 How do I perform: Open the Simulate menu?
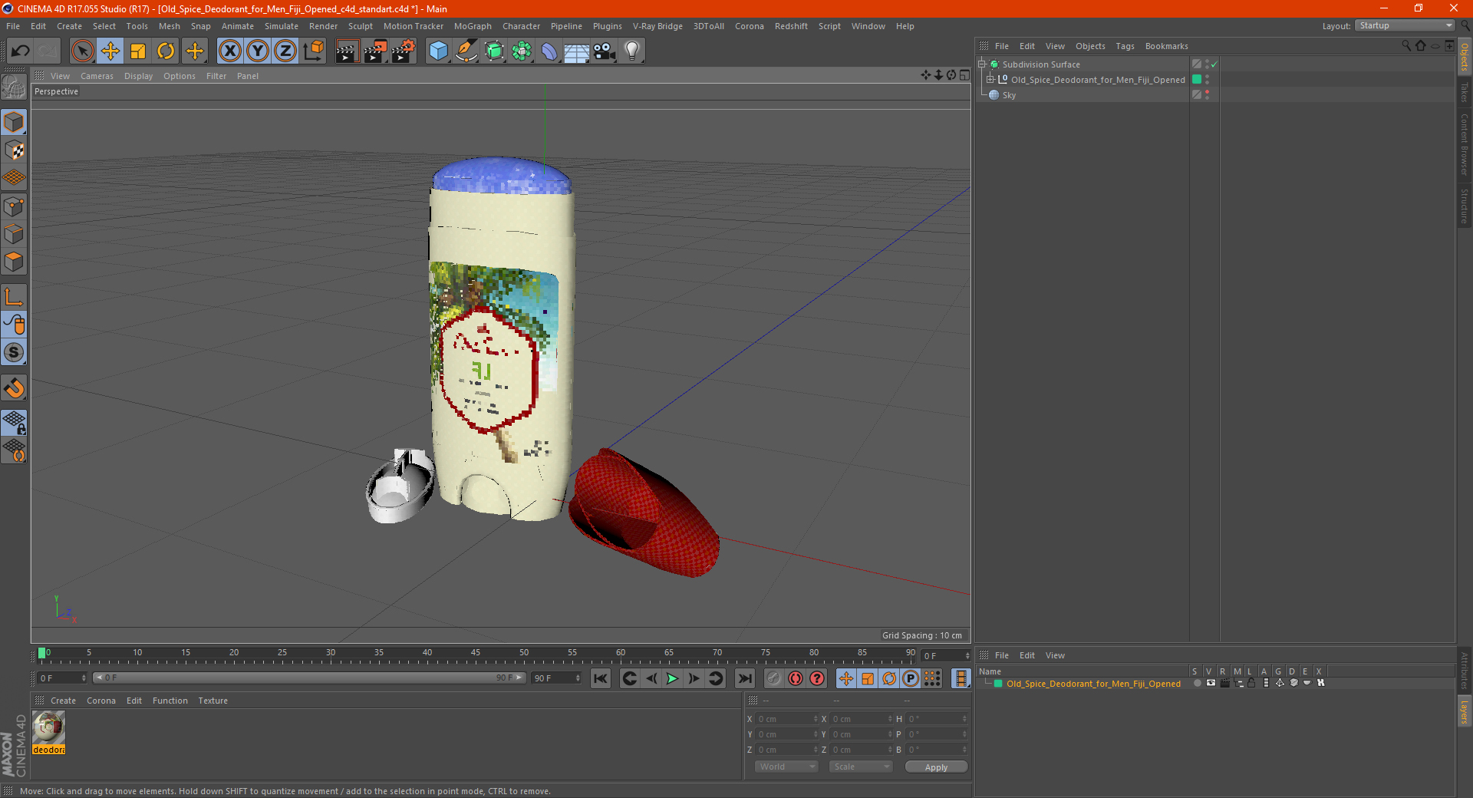[x=282, y=26]
